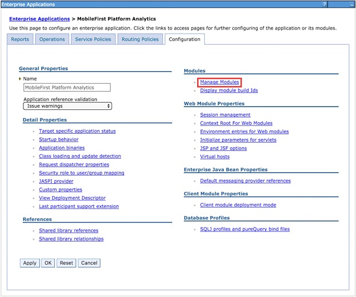
Task: Open the Reports tab
Action: [20, 39]
